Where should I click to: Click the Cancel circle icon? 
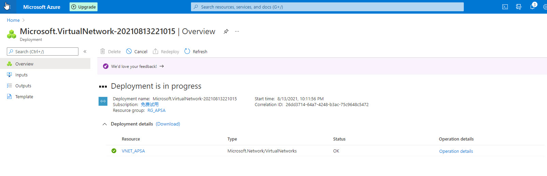point(129,51)
